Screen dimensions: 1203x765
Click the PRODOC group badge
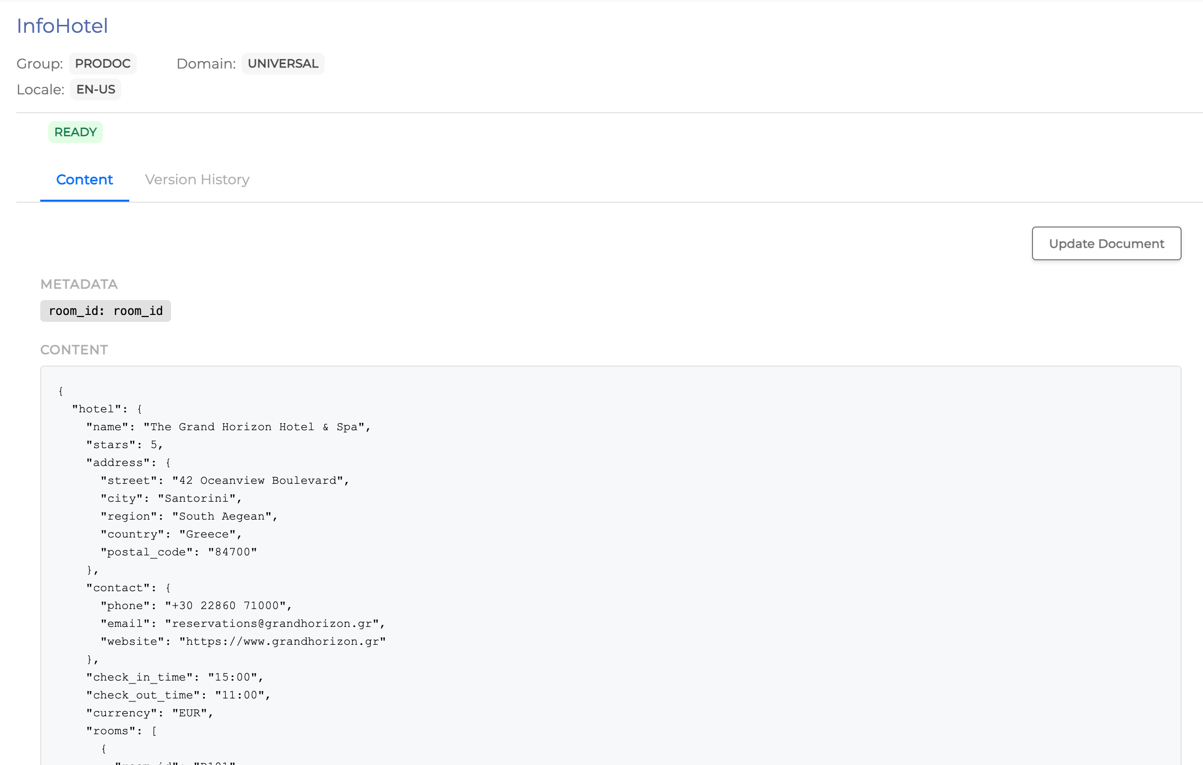[x=102, y=64]
